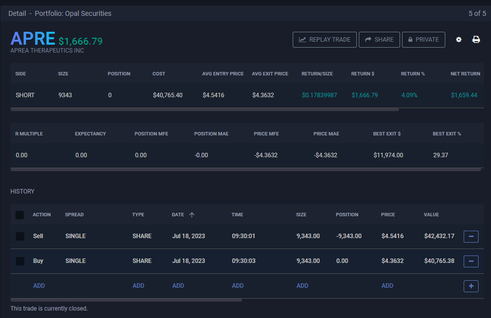Click ADD under the Price column

[x=387, y=286]
